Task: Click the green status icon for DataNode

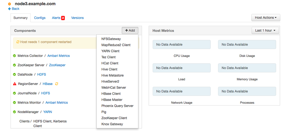Action: coord(15,74)
